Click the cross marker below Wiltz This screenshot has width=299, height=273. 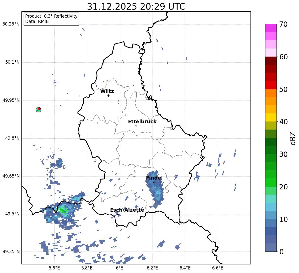point(108,95)
